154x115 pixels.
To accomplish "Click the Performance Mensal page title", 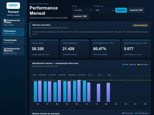I will (x=44, y=11).
